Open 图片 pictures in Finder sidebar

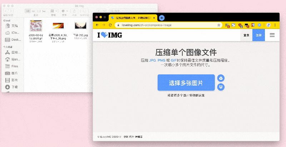click(12, 73)
